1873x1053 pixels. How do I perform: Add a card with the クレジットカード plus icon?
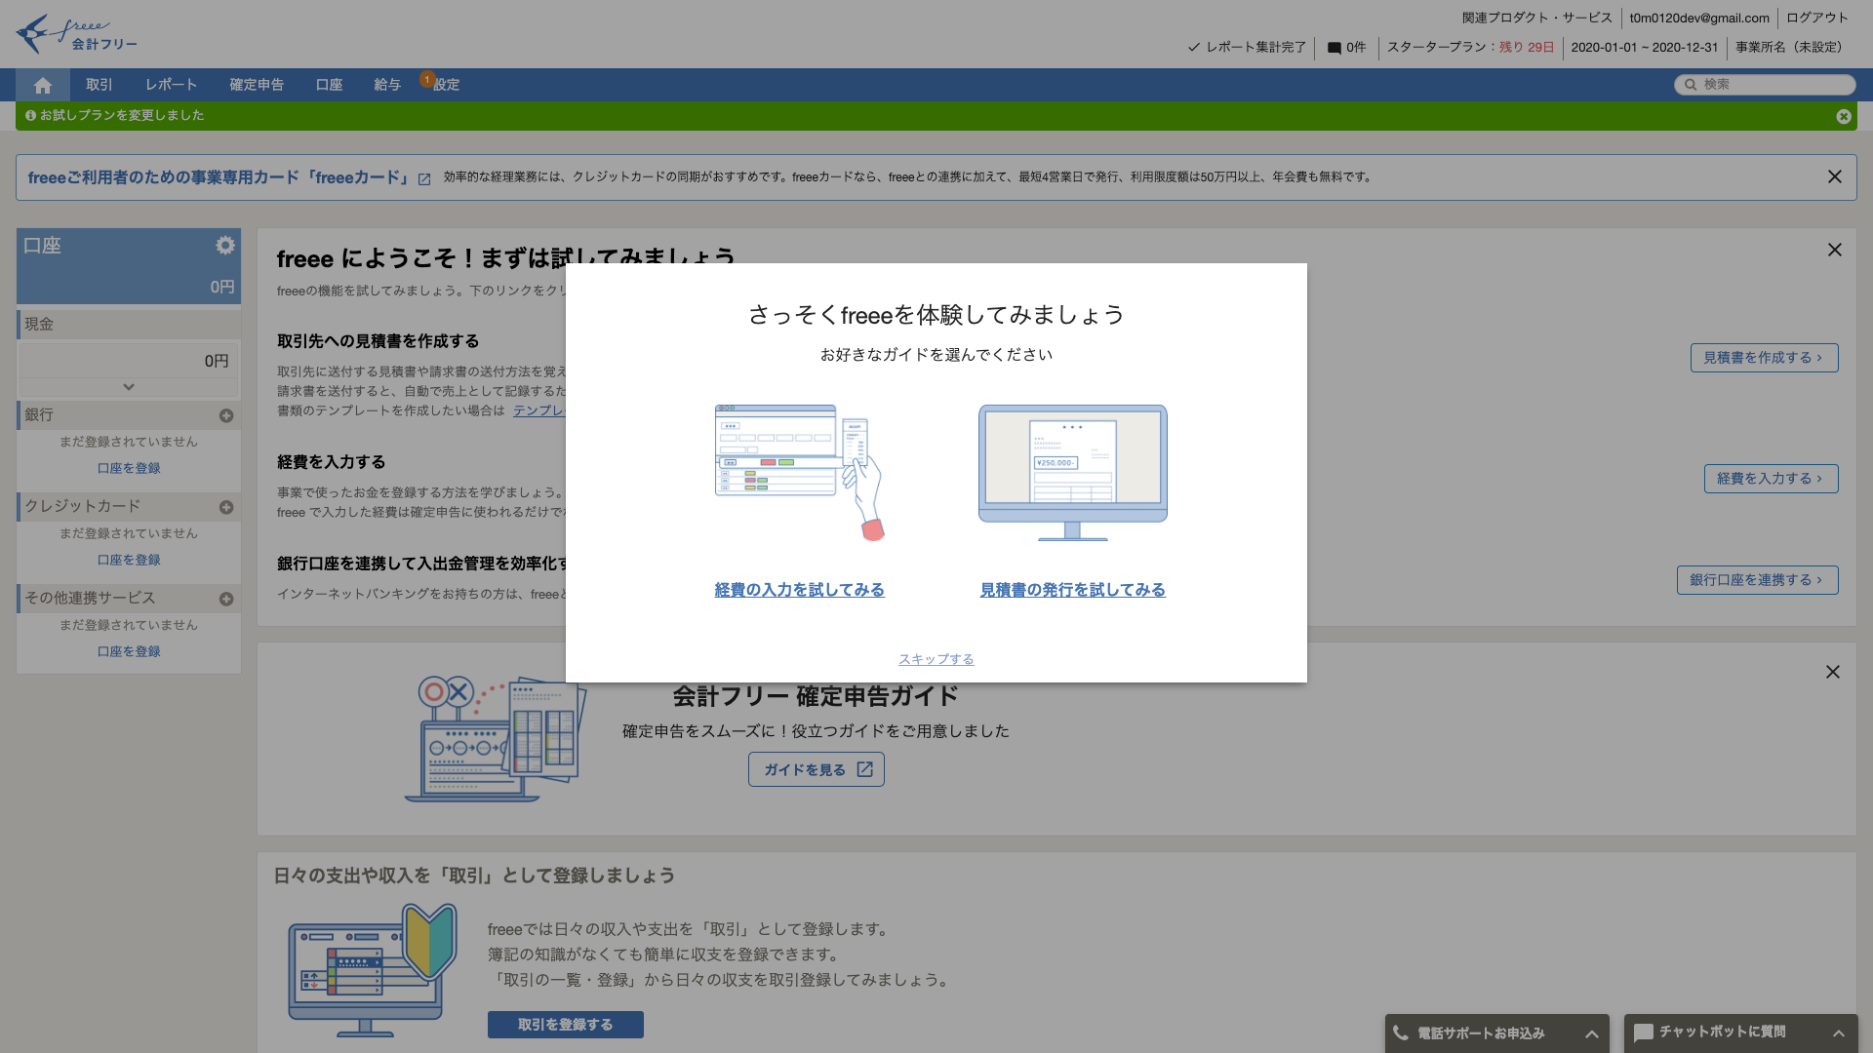tap(226, 508)
